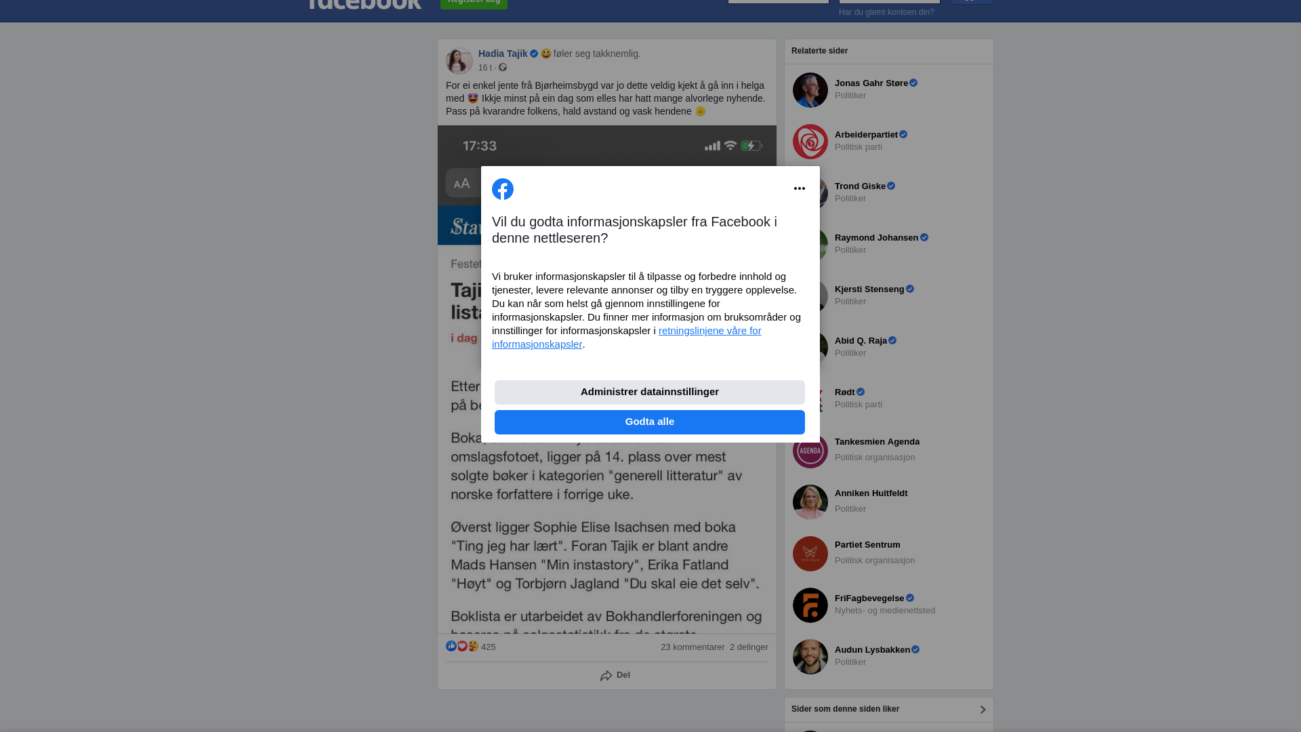This screenshot has width=1301, height=732.
Task: Click the like reaction icon on the post
Action: (451, 646)
